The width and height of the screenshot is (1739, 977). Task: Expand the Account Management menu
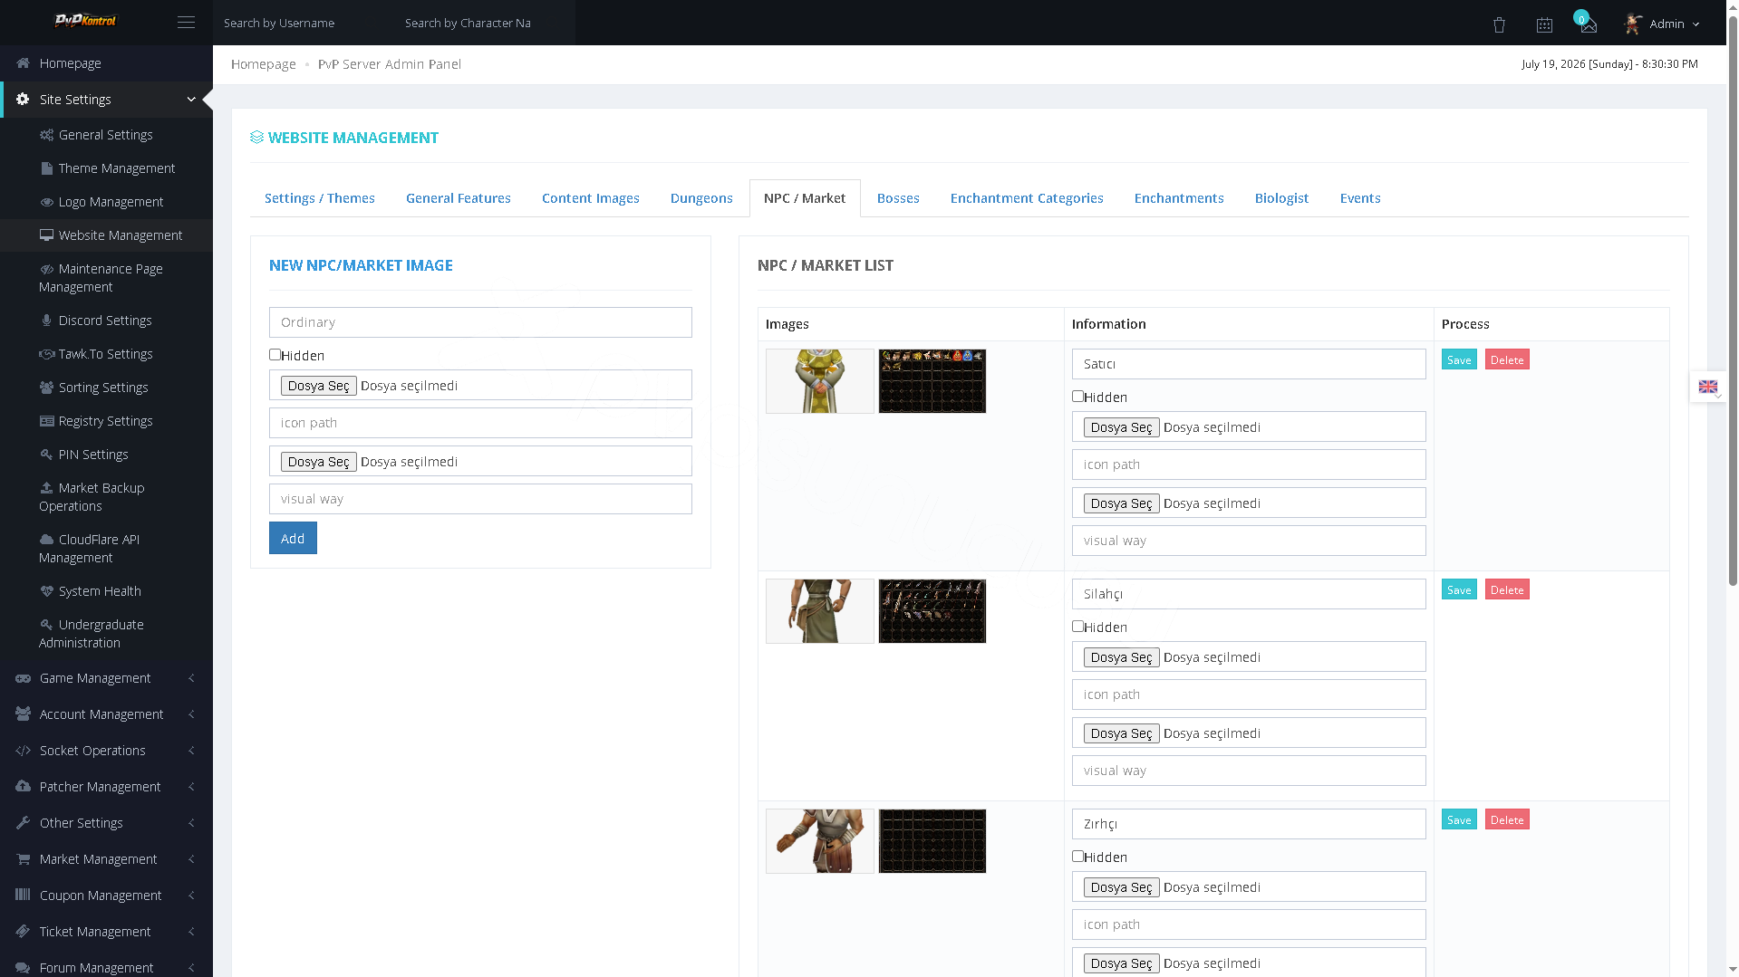[x=106, y=714]
